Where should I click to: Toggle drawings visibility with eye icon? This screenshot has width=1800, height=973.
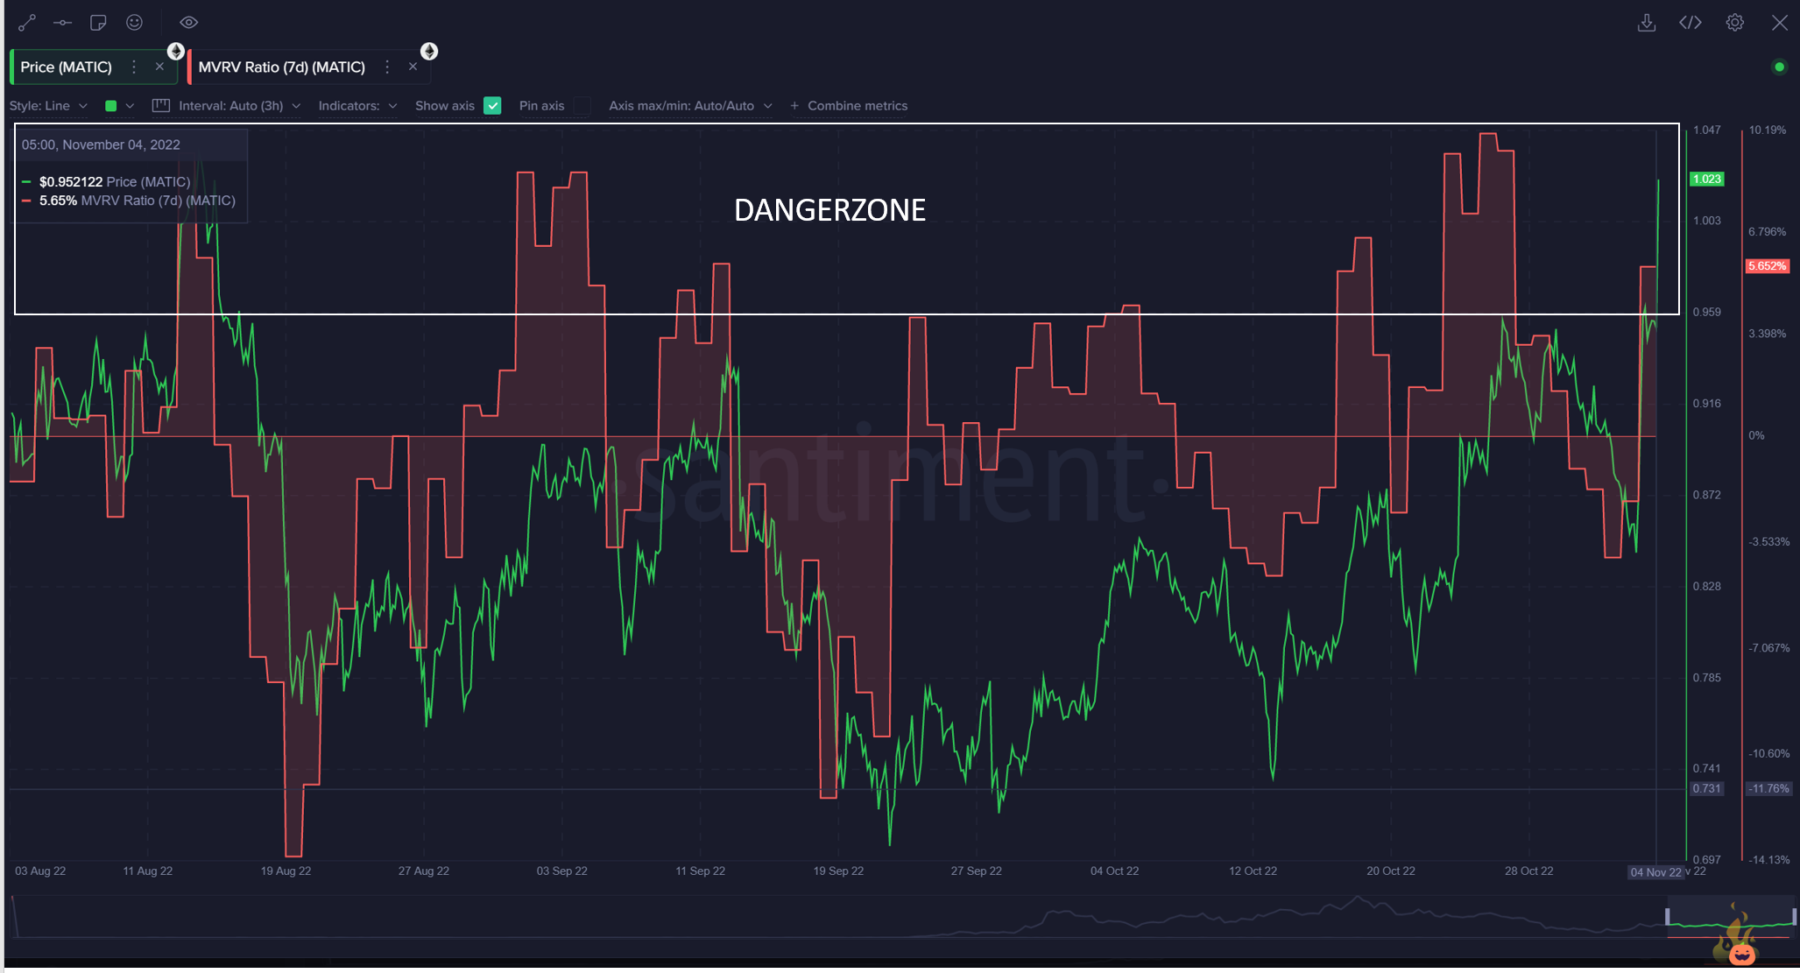(x=188, y=23)
